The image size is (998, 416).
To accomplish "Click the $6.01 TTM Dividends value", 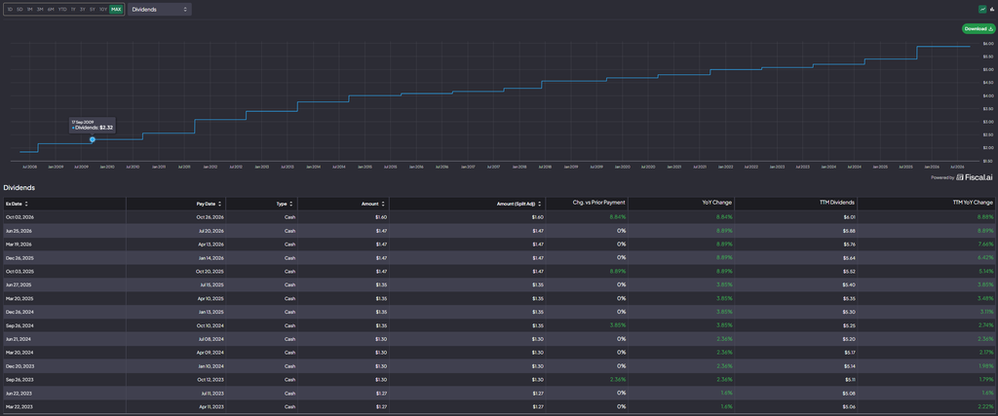I will [x=850, y=217].
